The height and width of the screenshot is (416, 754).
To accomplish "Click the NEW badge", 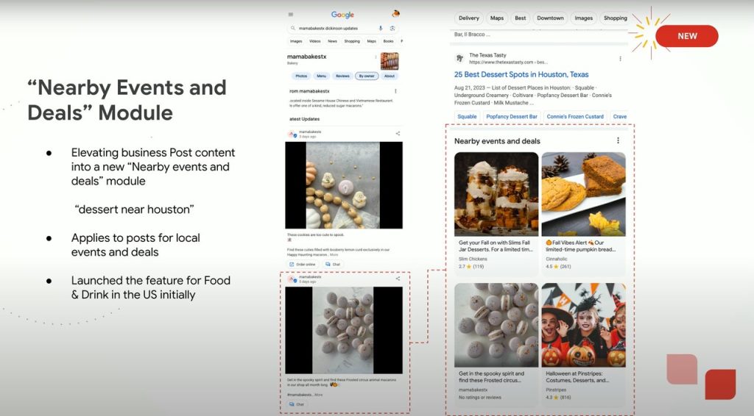I will click(687, 36).
